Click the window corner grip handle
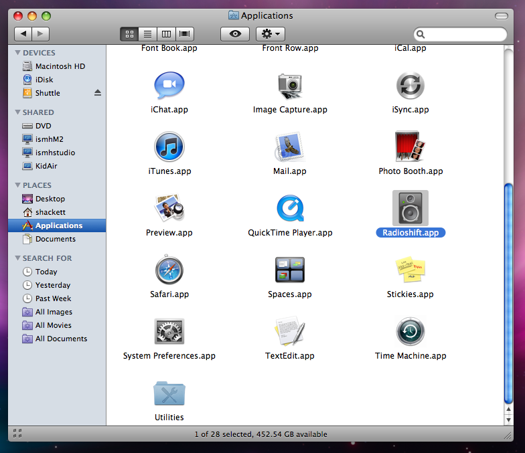The height and width of the screenshot is (453, 525). (508, 435)
